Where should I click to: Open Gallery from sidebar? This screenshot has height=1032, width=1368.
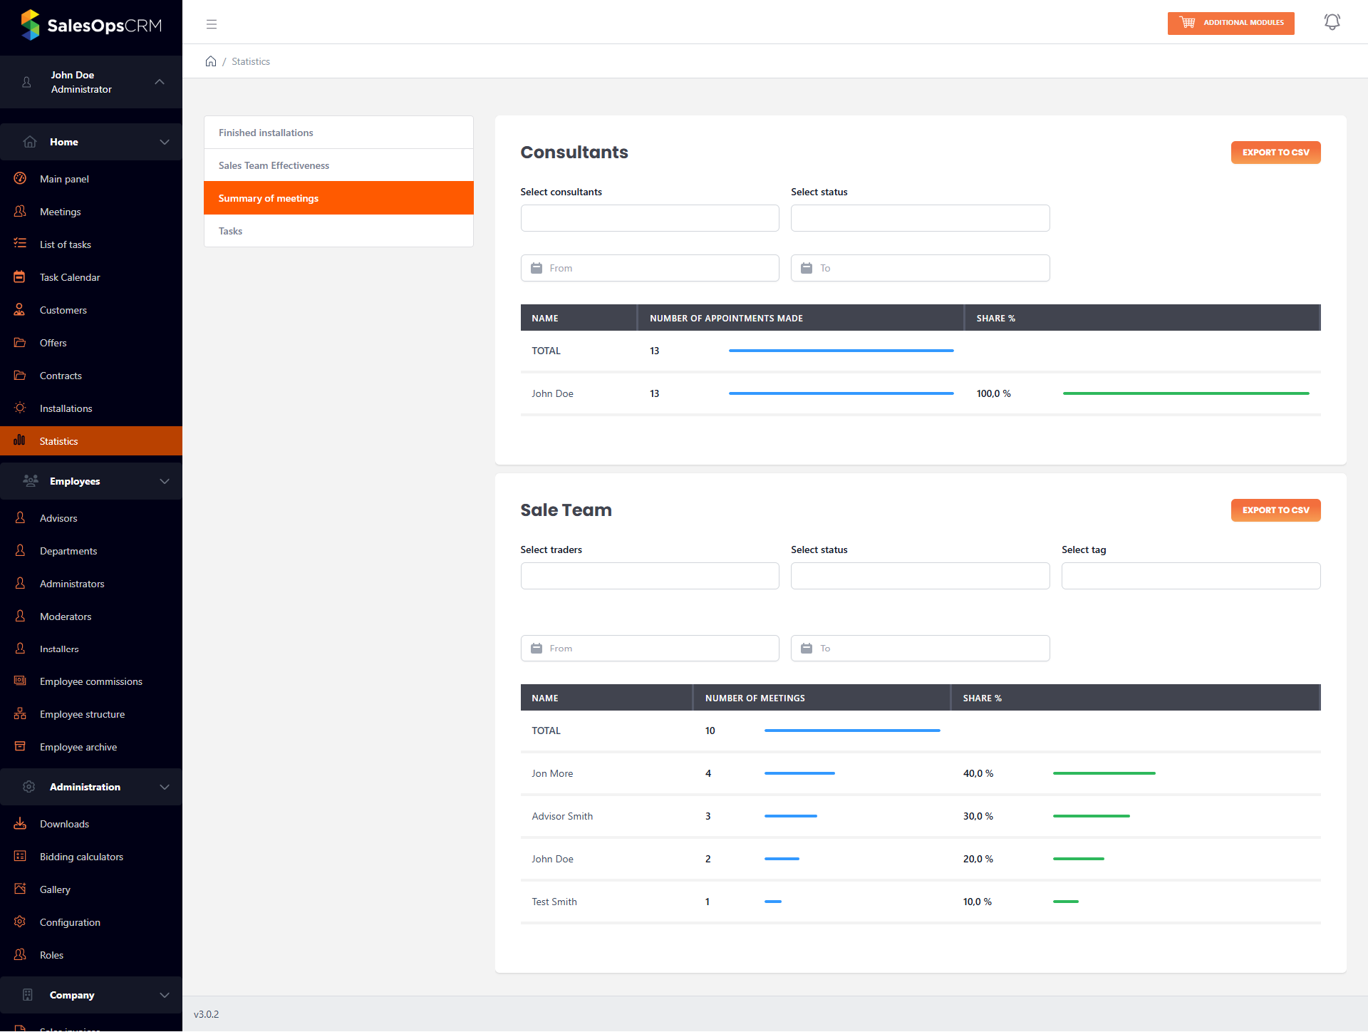(55, 889)
